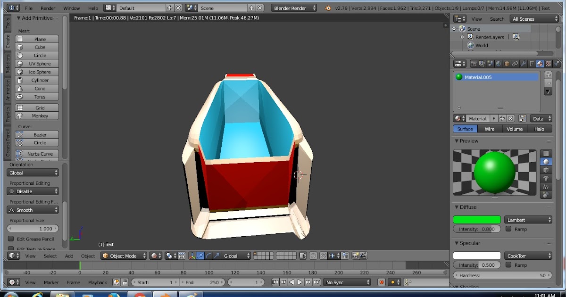Select the Object properties cube tab

506,63
